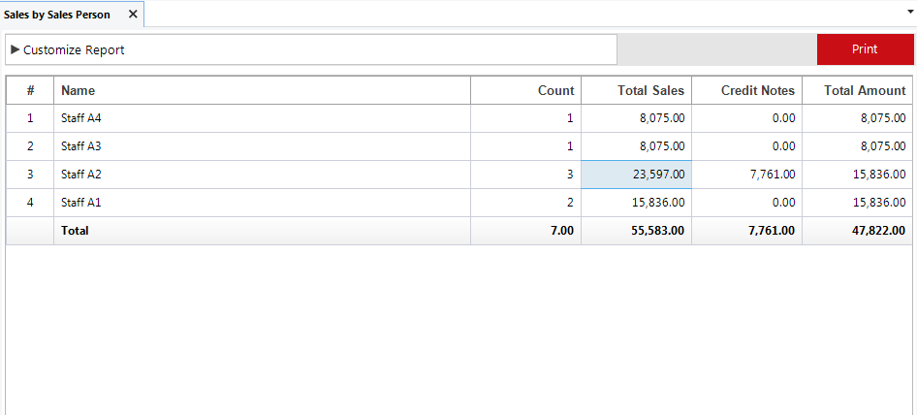Screen dimensions: 917x415
Task: Click Staff A4's 0.00 Credit Notes cell
Action: click(x=746, y=118)
